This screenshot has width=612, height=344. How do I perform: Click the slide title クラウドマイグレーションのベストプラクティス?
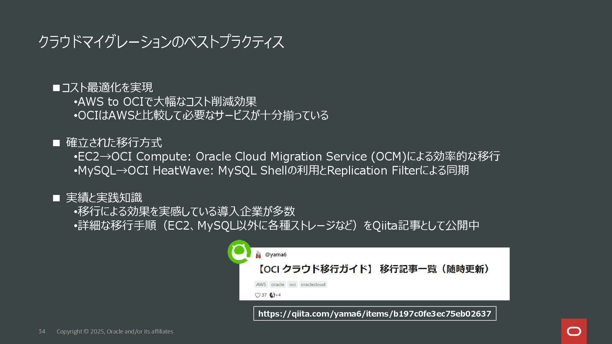pos(161,42)
